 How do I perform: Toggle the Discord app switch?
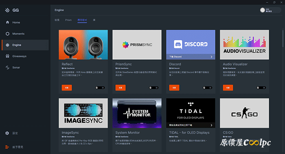(207, 88)
